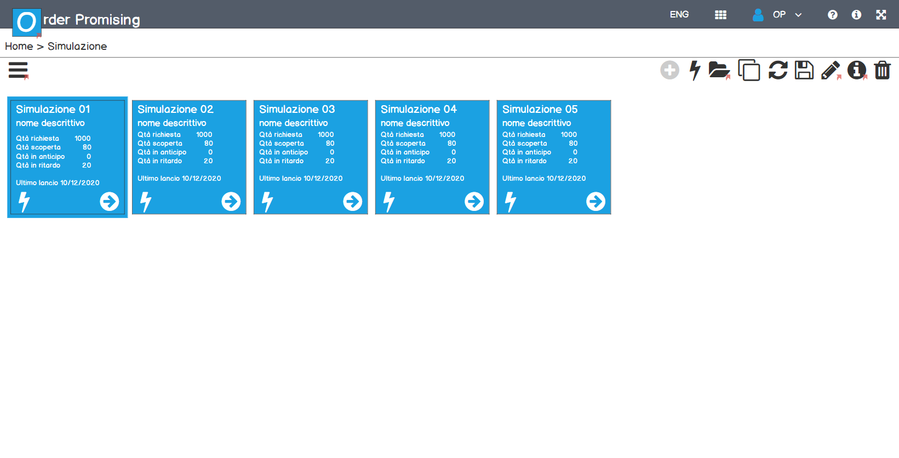899x458 pixels.
Task: Select the Simulazione 05 title
Action: (x=540, y=109)
